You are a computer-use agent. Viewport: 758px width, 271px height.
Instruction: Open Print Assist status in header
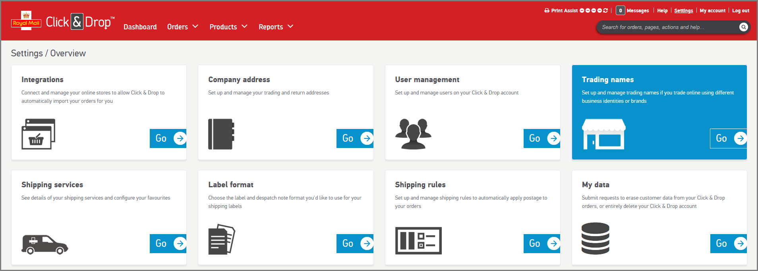pyautogui.click(x=576, y=11)
